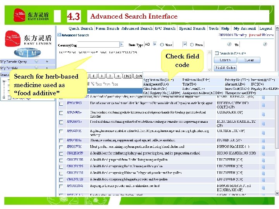Screen dimensions: 279x209
Task: Open document icon for Meat product row
Action: coord(263,147)
